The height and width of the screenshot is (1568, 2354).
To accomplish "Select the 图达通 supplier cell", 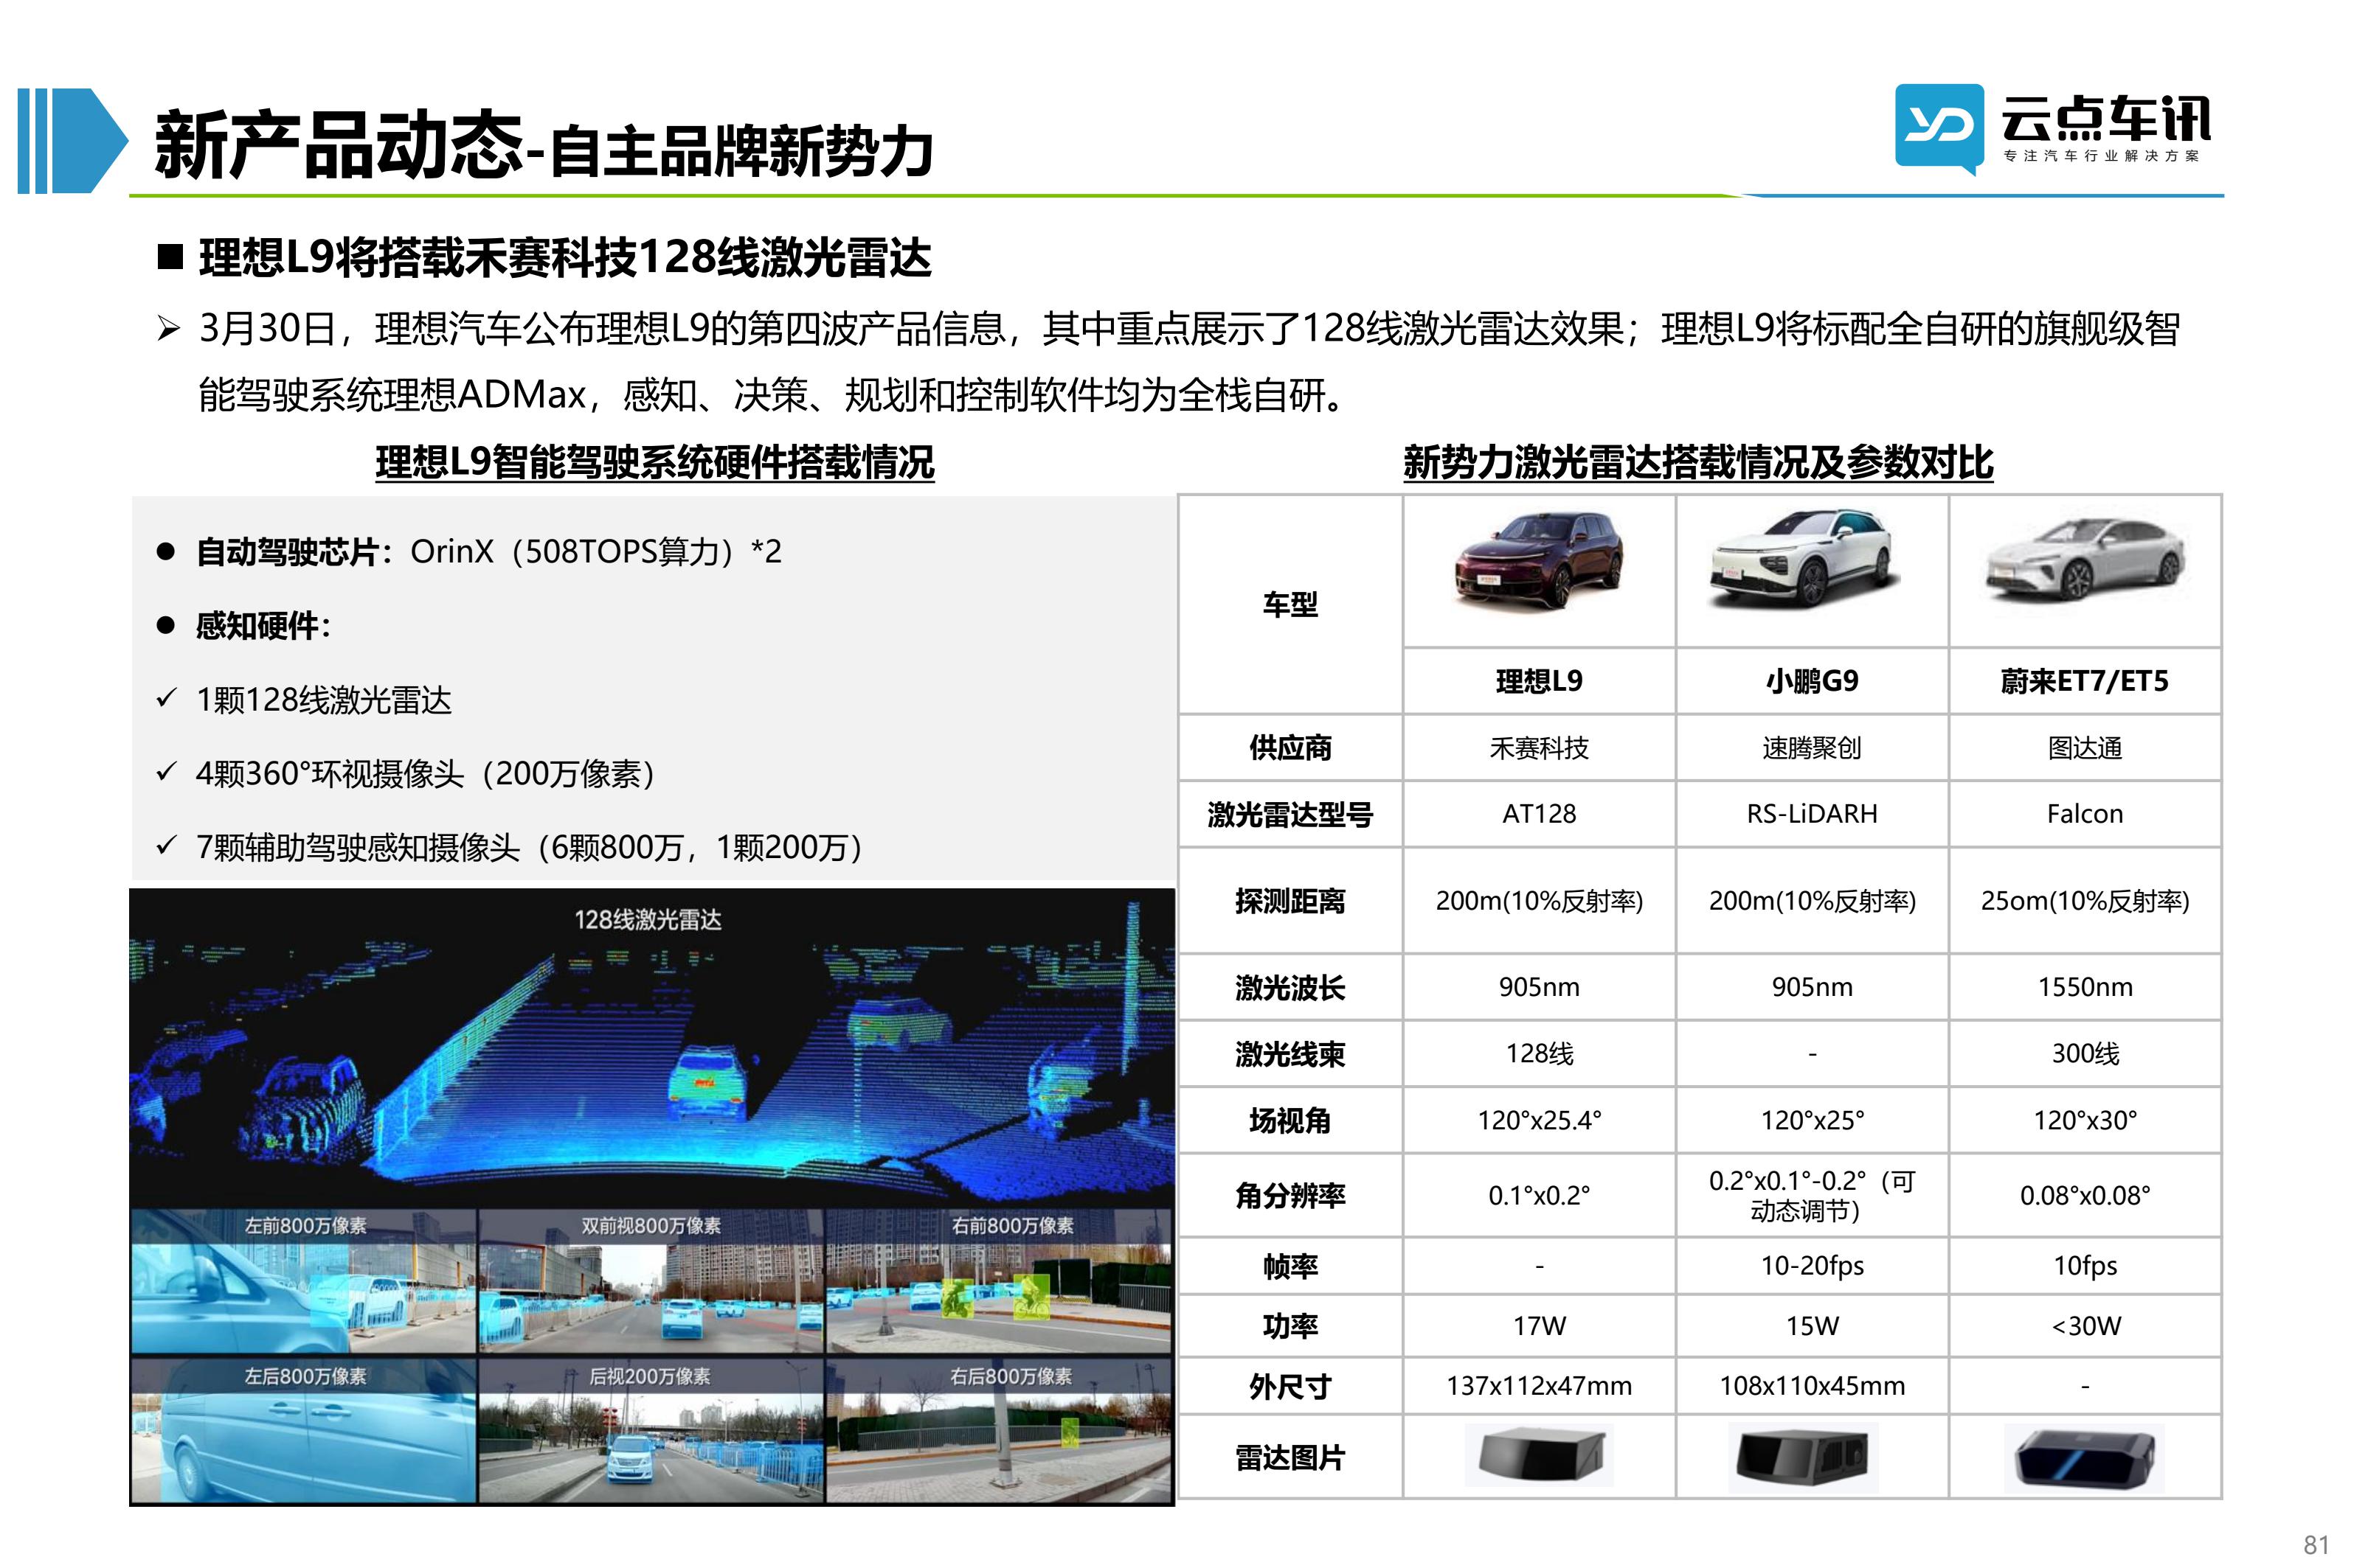I will 2085,747.
